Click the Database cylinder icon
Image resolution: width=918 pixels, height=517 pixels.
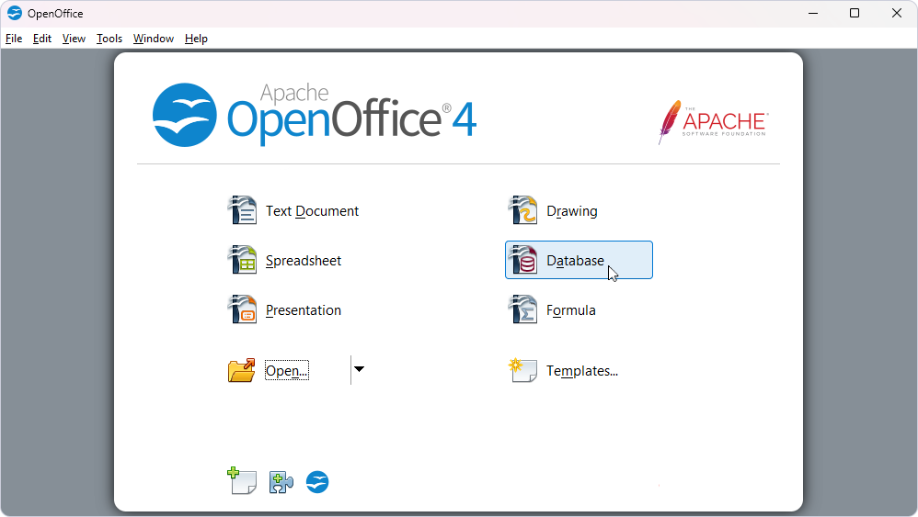[522, 260]
